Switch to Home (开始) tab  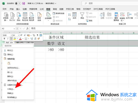tap(12, 9)
